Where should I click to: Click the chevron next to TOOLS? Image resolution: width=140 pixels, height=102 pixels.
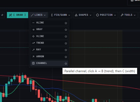[x=135, y=15]
